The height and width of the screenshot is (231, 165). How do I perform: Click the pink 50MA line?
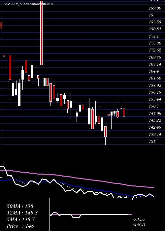coord(77,178)
